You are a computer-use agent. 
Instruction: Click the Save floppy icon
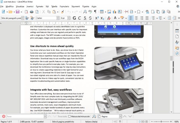17,12
